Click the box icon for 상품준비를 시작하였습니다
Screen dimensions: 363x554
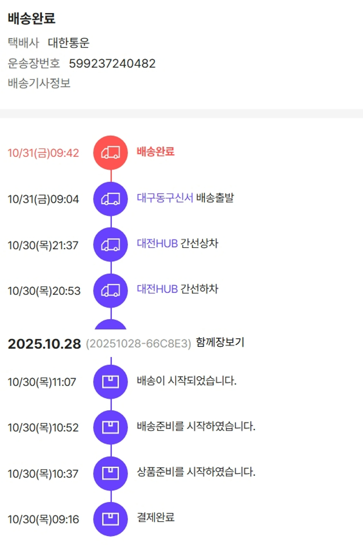110,473
